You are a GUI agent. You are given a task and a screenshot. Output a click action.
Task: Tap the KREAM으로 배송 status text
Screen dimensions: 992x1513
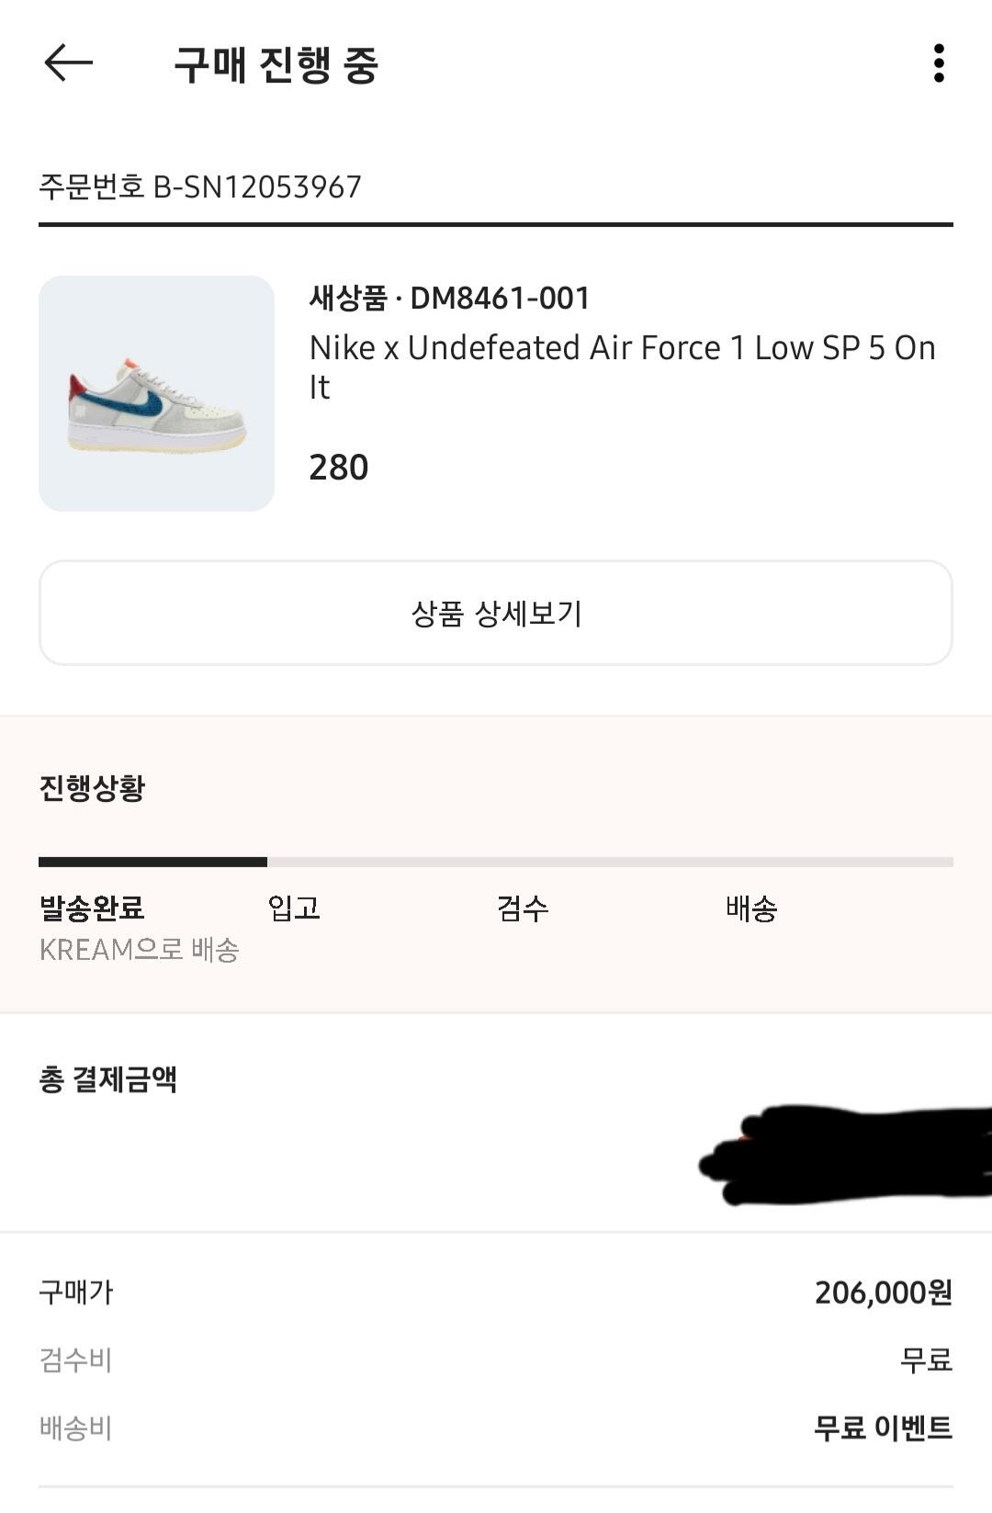[x=139, y=950]
